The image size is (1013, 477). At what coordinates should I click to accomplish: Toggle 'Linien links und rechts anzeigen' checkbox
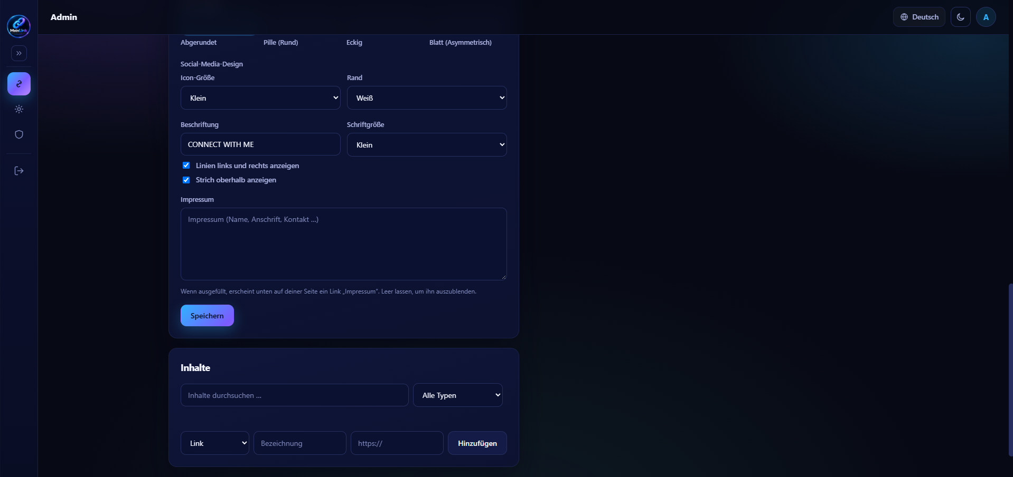tap(186, 166)
